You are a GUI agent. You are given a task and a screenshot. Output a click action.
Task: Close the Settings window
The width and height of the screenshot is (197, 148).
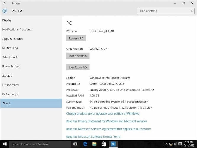pyautogui.click(x=192, y=3)
